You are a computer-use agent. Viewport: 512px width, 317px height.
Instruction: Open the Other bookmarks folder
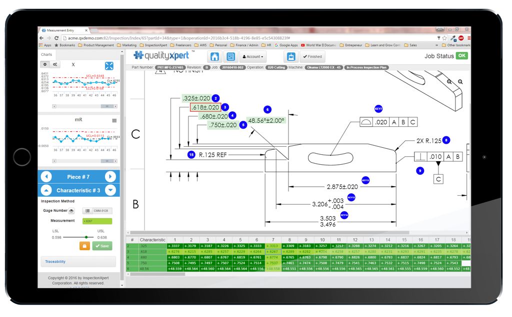tap(456, 45)
